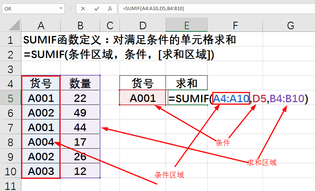The width and height of the screenshot is (315, 191).
Task: Select column D header
Action: tap(143, 25)
